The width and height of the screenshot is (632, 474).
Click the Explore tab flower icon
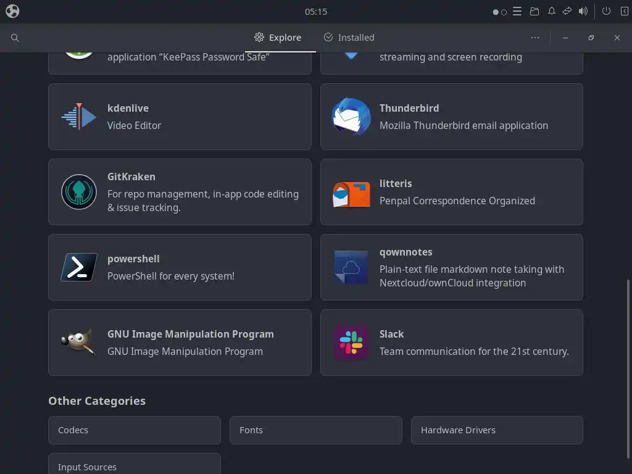[259, 37]
